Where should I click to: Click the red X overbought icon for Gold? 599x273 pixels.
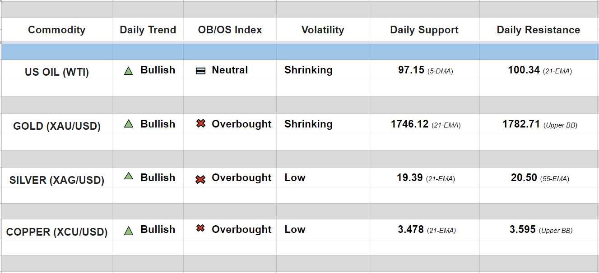click(201, 123)
